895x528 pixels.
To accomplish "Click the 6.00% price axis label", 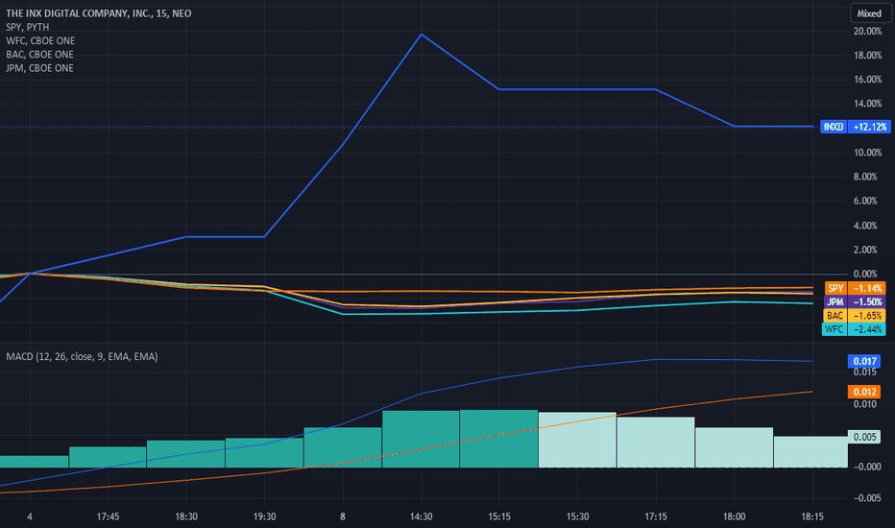I will click(865, 201).
